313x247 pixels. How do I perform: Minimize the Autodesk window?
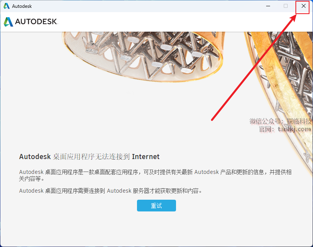268,6
